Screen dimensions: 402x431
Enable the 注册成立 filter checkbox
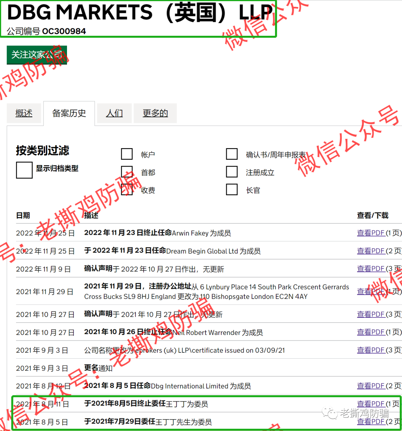click(232, 172)
